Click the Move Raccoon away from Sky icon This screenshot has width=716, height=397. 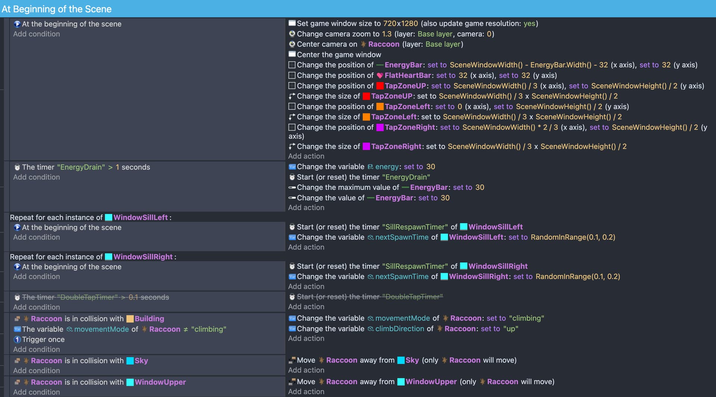click(292, 360)
